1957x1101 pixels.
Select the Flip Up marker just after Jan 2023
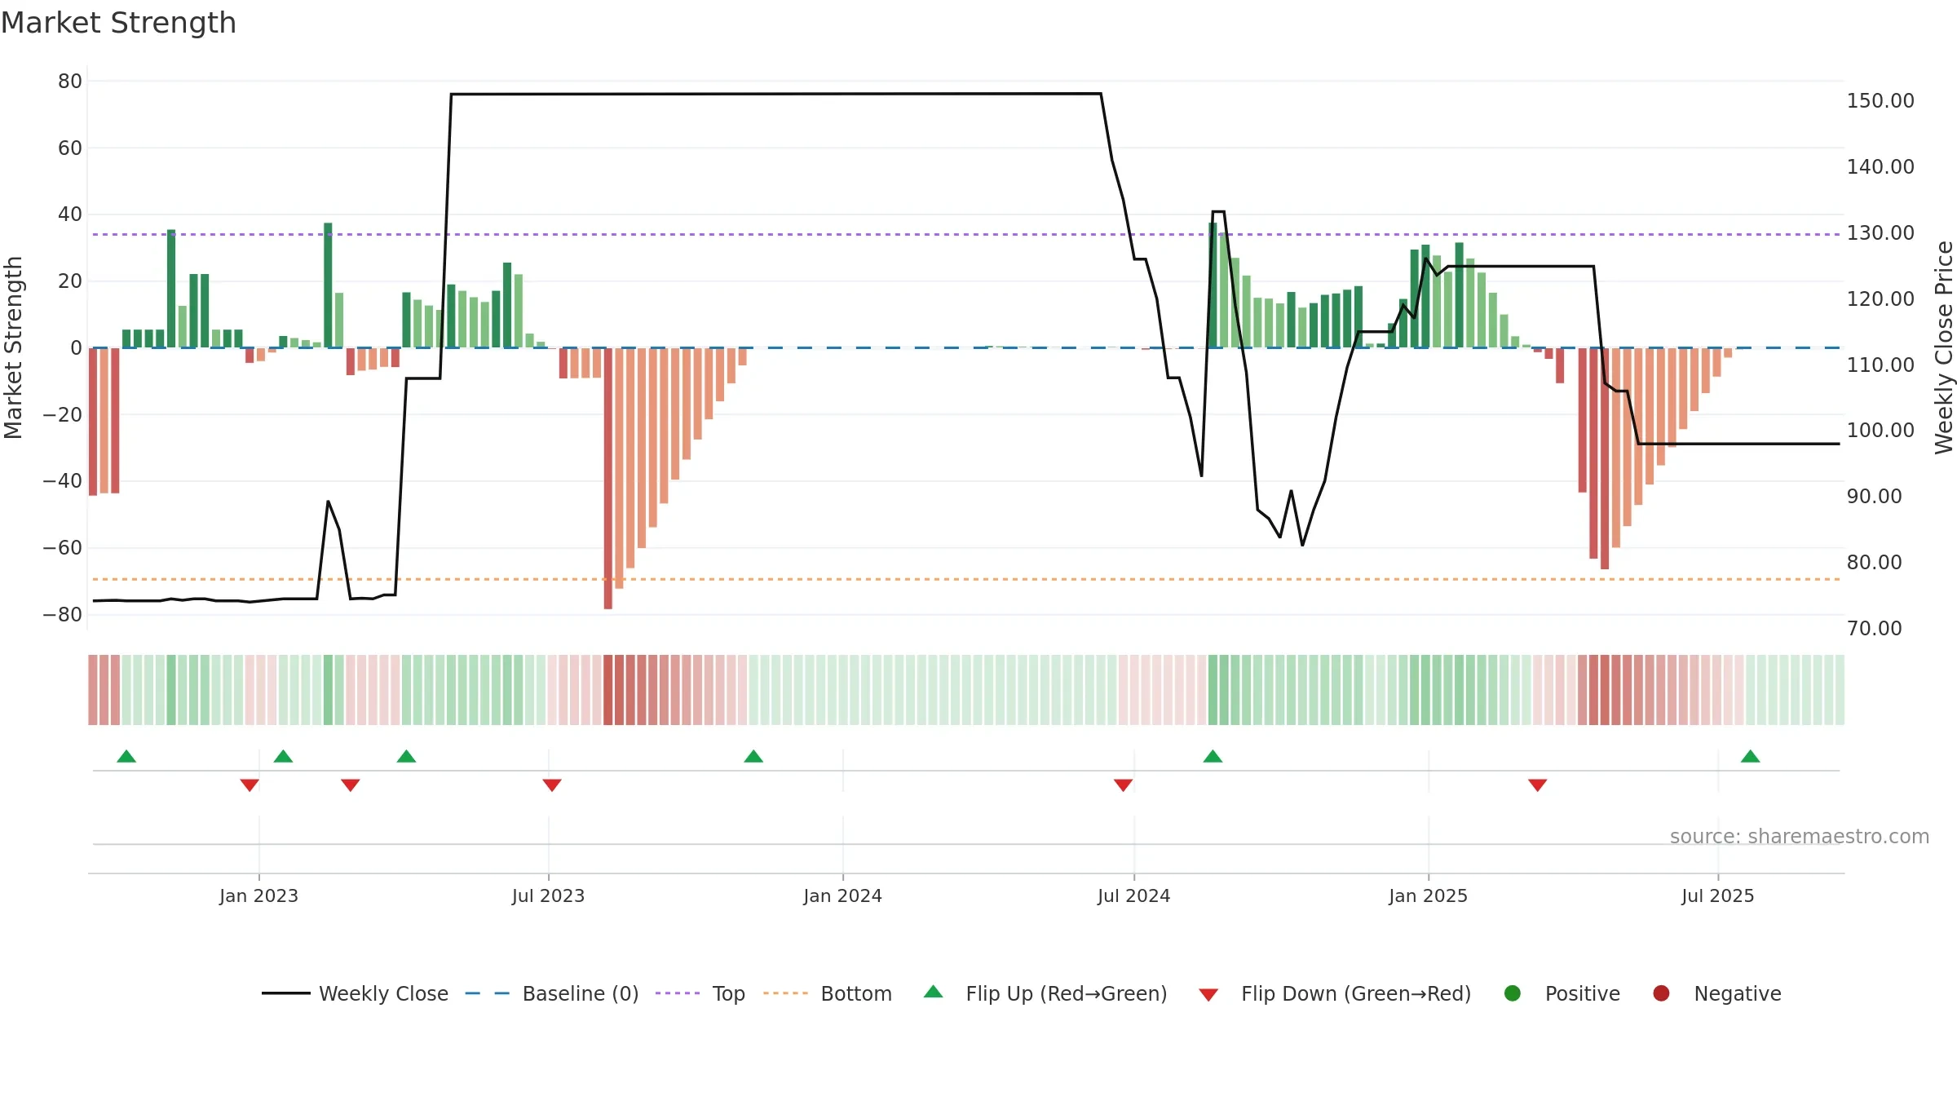pos(283,756)
